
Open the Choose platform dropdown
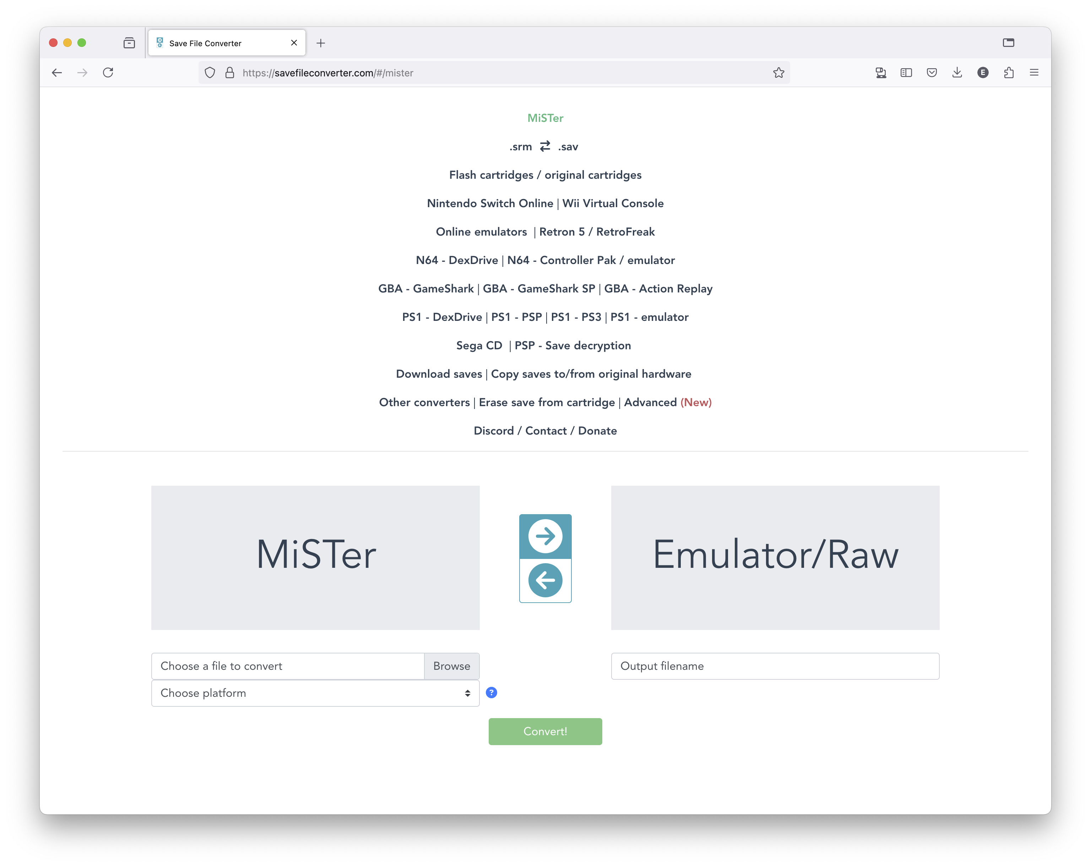315,693
